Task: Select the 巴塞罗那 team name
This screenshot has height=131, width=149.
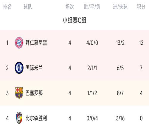Action: click(x=34, y=93)
